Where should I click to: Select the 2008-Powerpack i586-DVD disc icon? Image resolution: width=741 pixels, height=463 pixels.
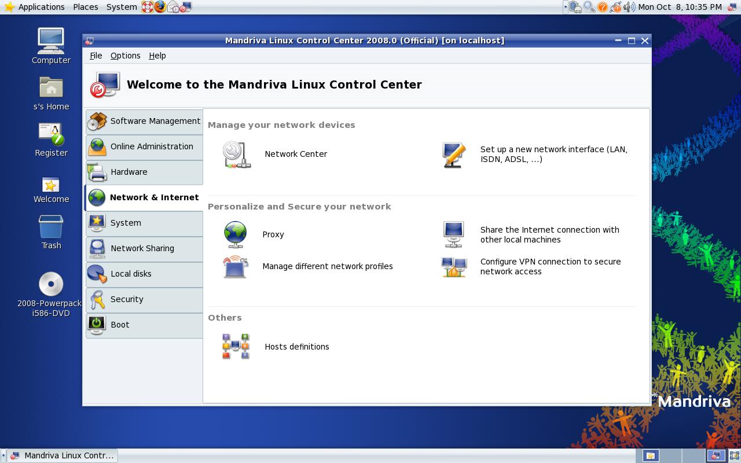click(51, 294)
